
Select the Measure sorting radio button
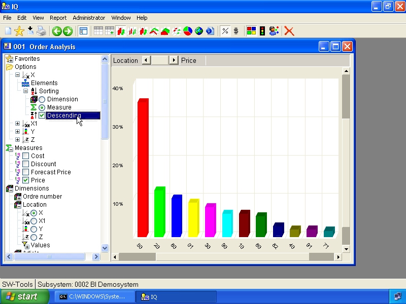click(42, 107)
